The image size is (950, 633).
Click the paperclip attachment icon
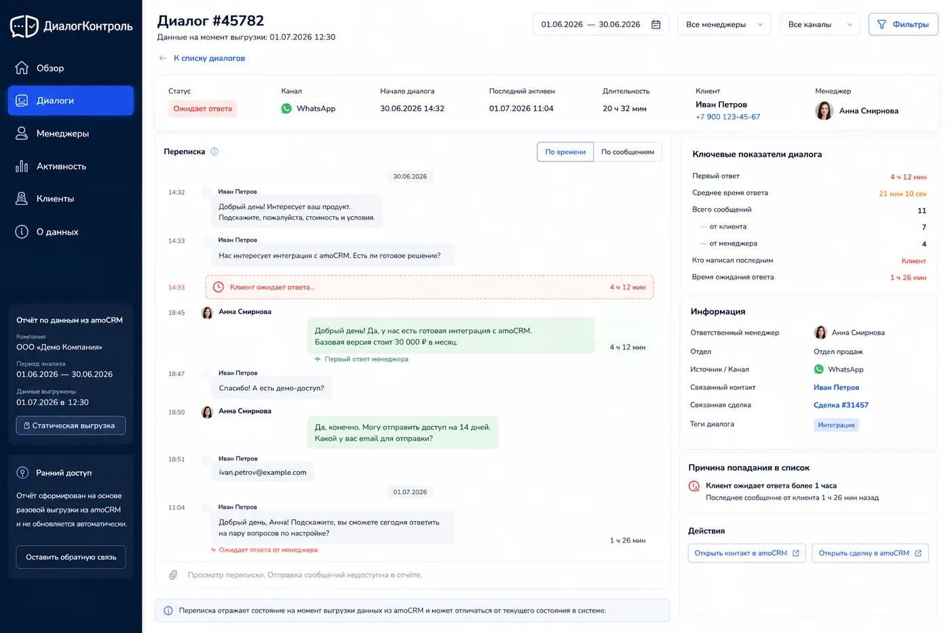point(174,575)
